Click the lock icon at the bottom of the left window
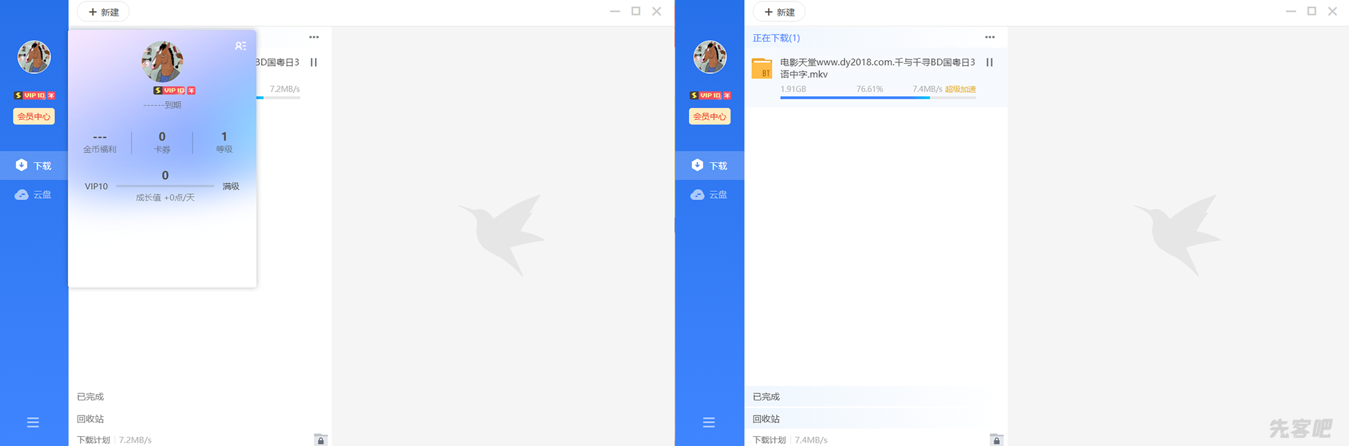This screenshot has height=446, width=1349. 321,440
